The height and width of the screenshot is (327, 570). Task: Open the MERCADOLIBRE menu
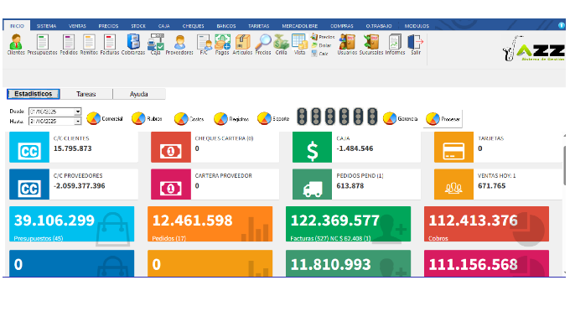(300, 26)
